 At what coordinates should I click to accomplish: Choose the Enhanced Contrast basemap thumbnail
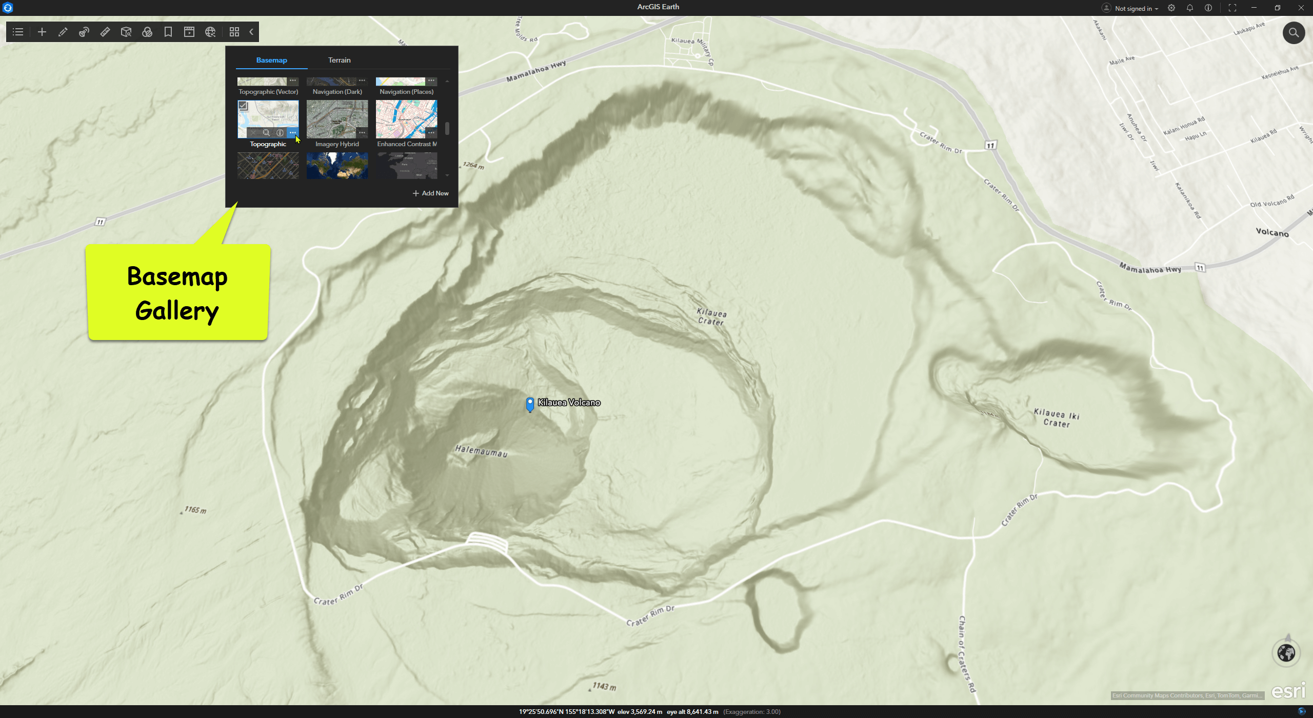[x=406, y=118]
